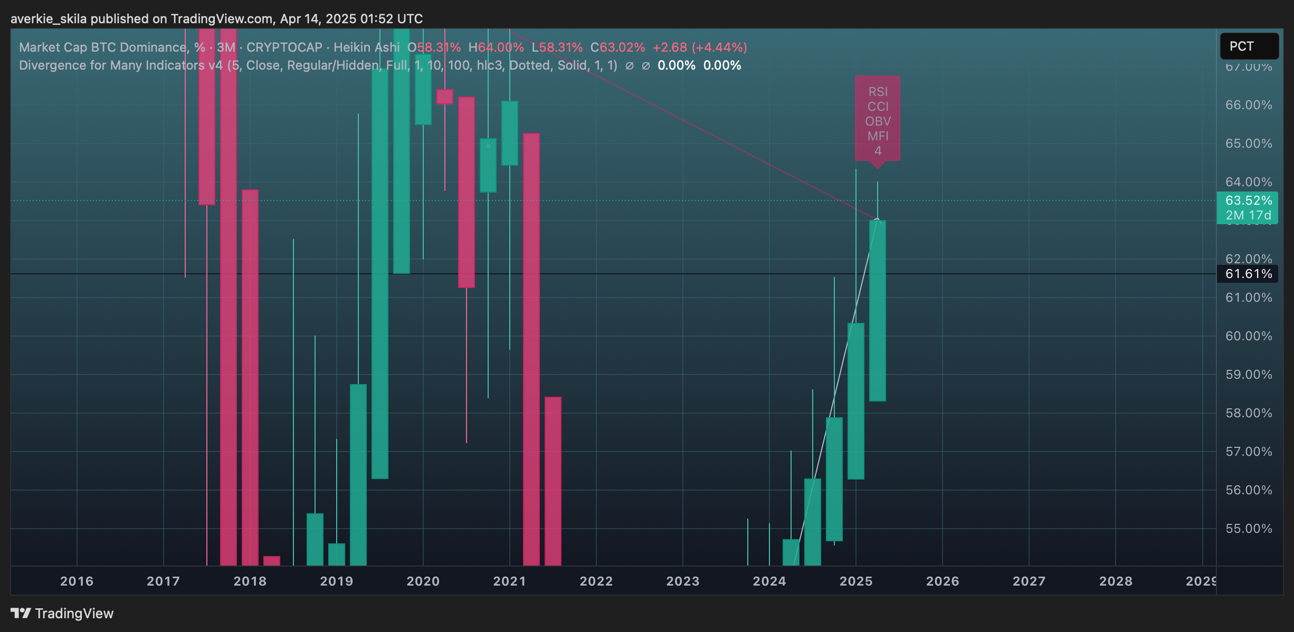1294x632 pixels.
Task: Click the C63.02% close value
Action: [618, 47]
